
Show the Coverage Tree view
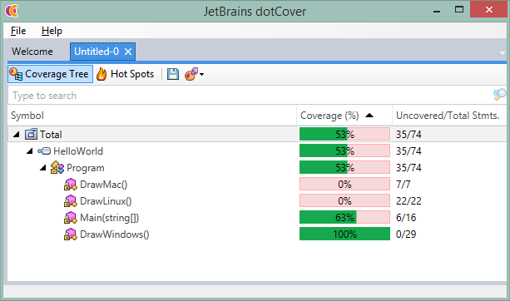pos(51,74)
